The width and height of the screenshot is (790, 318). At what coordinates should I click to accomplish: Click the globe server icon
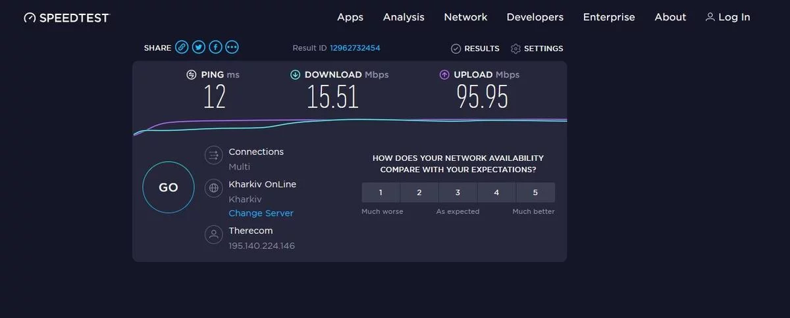[213, 189]
